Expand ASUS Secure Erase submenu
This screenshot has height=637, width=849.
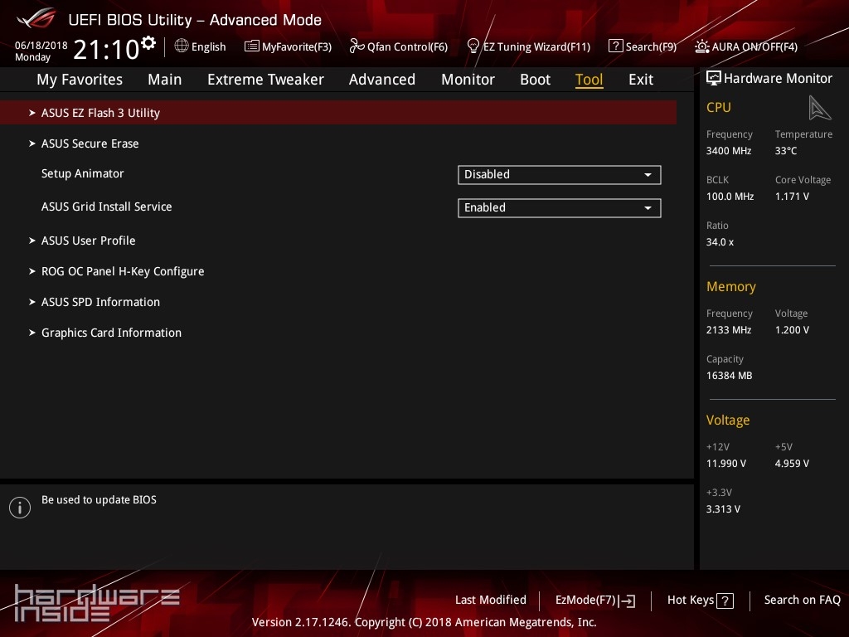[90, 143]
